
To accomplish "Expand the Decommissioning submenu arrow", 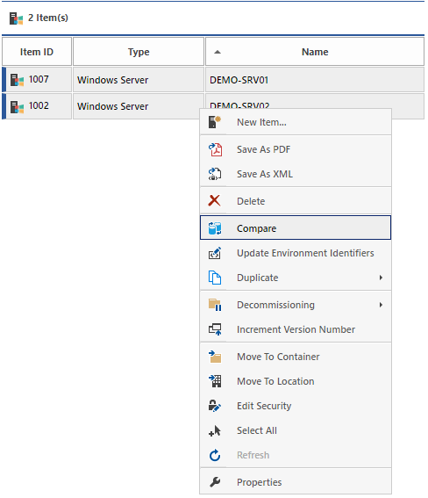I will click(x=381, y=305).
